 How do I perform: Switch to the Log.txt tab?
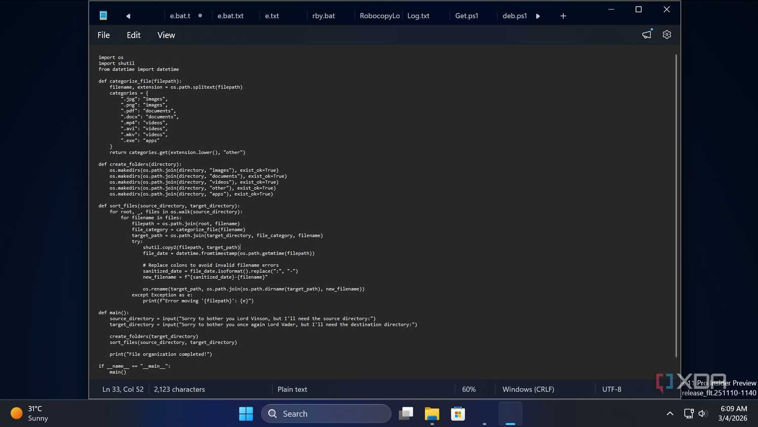pyautogui.click(x=418, y=16)
